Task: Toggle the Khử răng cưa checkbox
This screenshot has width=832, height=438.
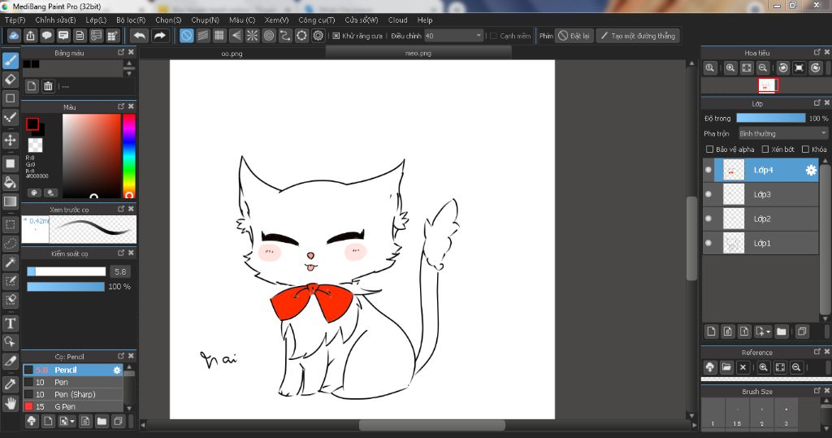Action: tap(336, 36)
